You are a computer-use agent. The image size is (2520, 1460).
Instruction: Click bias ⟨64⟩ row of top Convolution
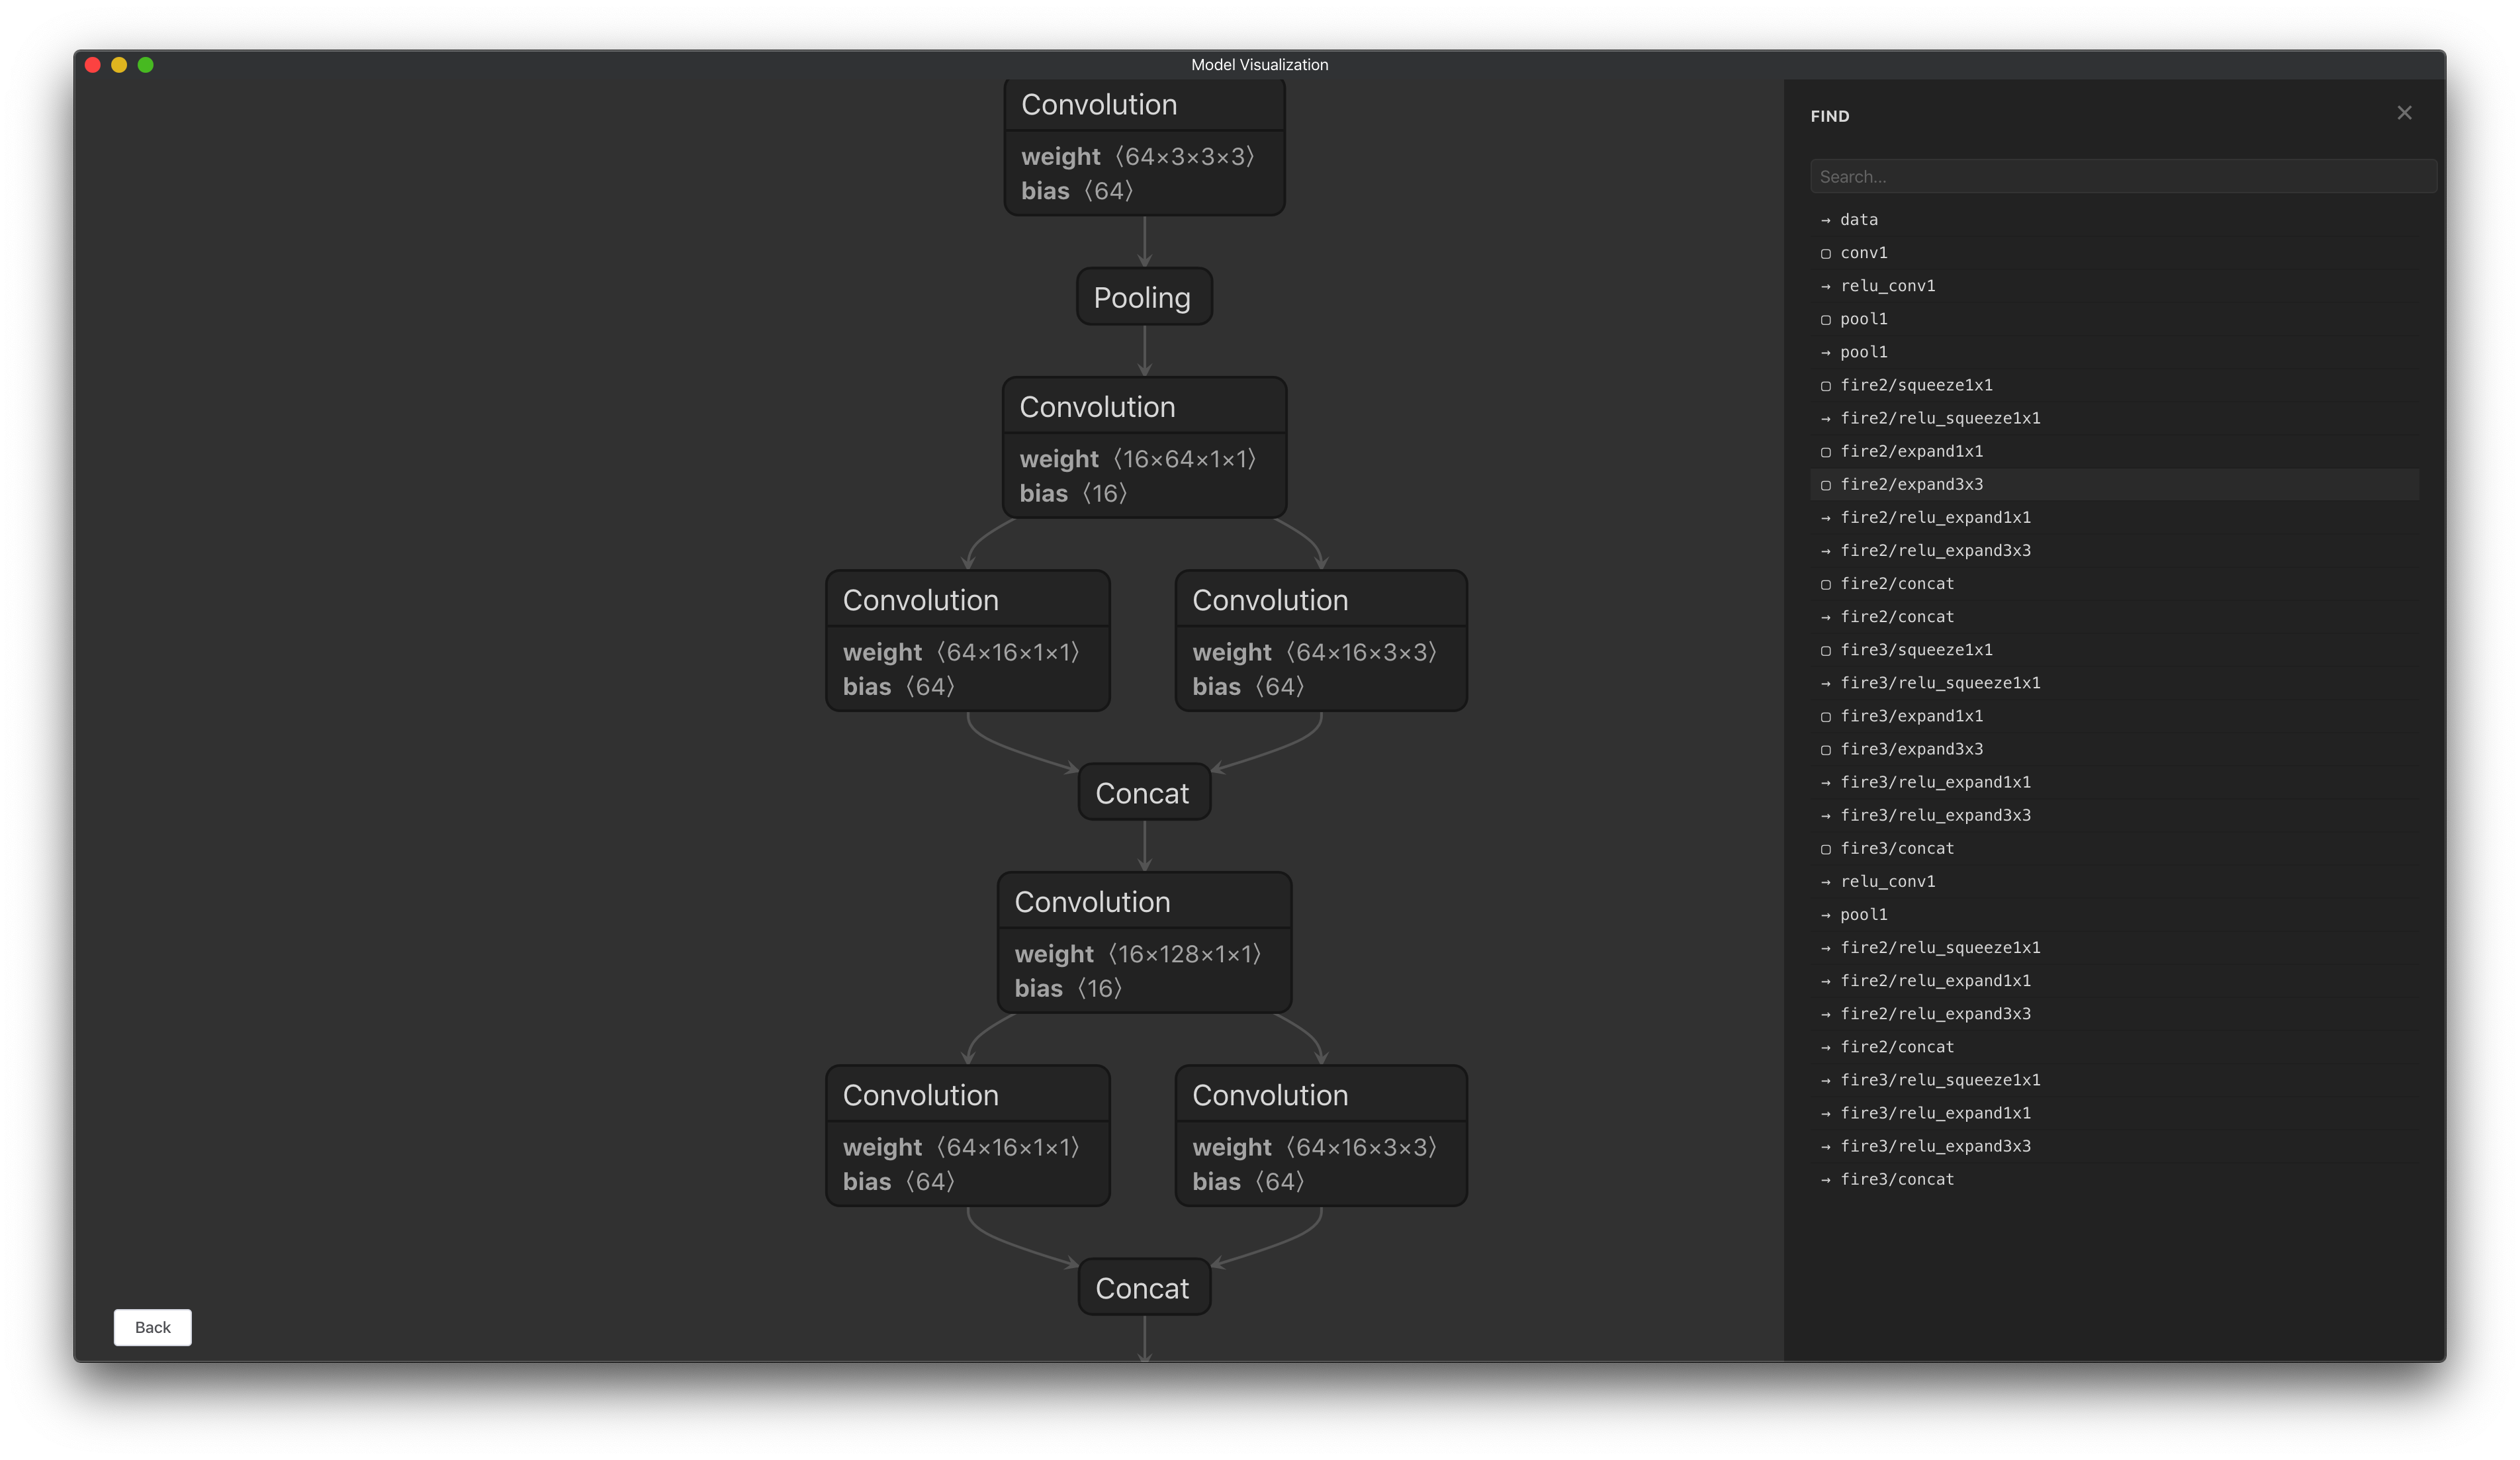click(1077, 191)
